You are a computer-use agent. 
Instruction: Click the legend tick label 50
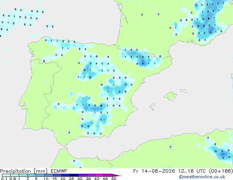pos(114,179)
